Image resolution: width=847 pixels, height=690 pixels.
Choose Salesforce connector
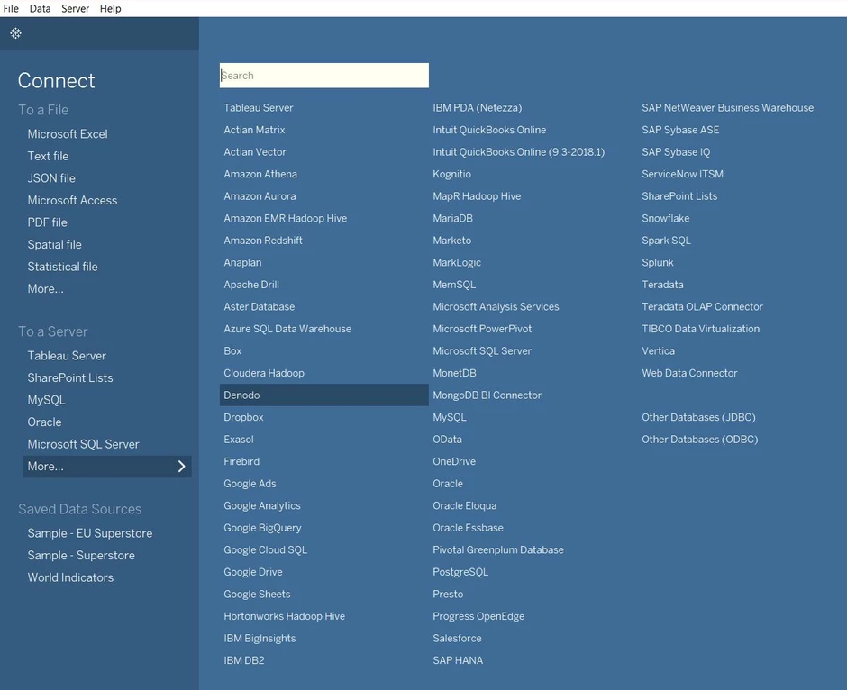click(457, 639)
